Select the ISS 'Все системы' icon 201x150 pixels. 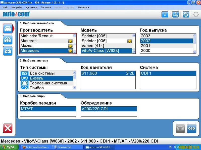coord(24,73)
